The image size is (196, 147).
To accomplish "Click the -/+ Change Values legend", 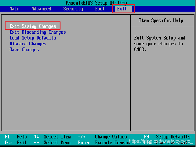I will click(103, 137).
